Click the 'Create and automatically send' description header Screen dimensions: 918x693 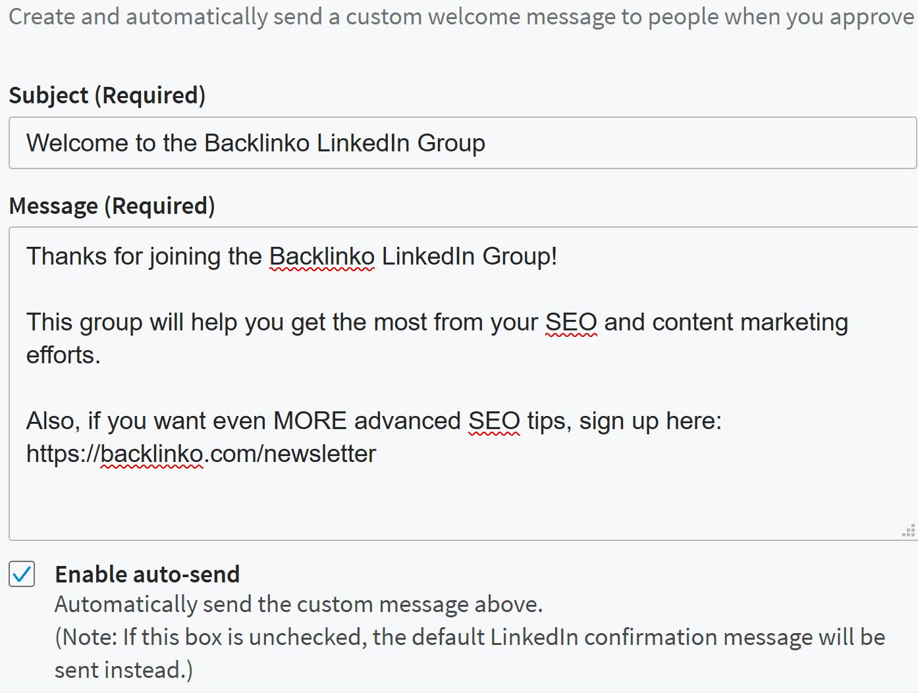point(462,16)
